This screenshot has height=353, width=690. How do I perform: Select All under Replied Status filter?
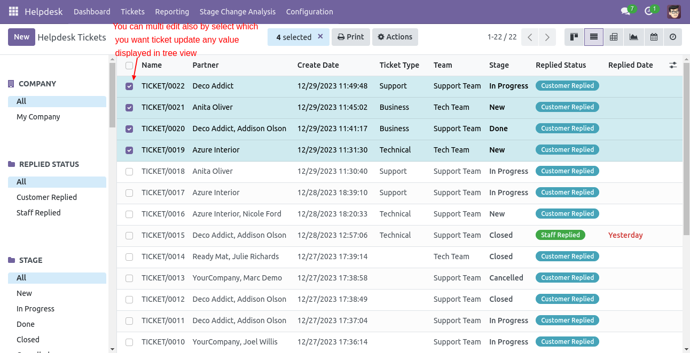pos(57,182)
